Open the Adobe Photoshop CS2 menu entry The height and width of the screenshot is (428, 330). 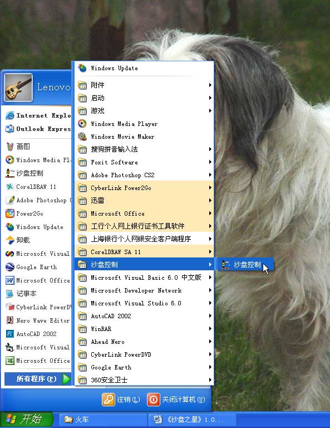tap(144, 175)
